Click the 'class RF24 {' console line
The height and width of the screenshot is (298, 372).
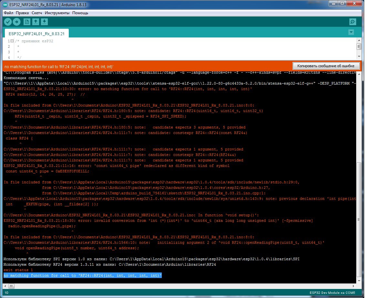[19, 138]
